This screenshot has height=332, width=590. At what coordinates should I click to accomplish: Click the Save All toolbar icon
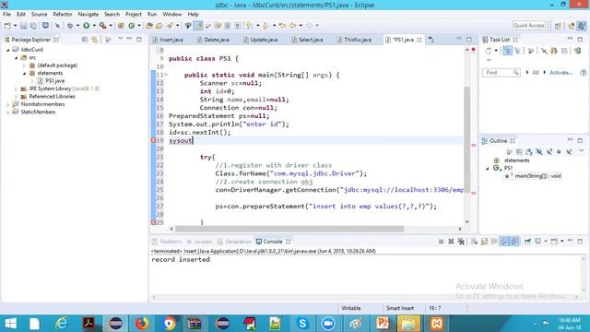33,26
